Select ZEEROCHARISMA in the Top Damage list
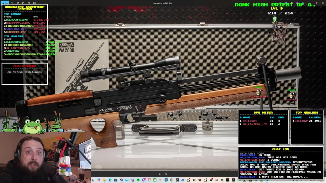The height and width of the screenshot is (183, 326). 17,20
